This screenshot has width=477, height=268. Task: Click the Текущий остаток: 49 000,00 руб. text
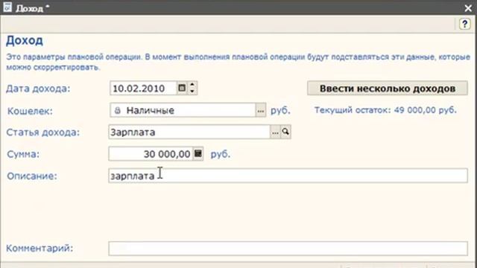click(385, 110)
